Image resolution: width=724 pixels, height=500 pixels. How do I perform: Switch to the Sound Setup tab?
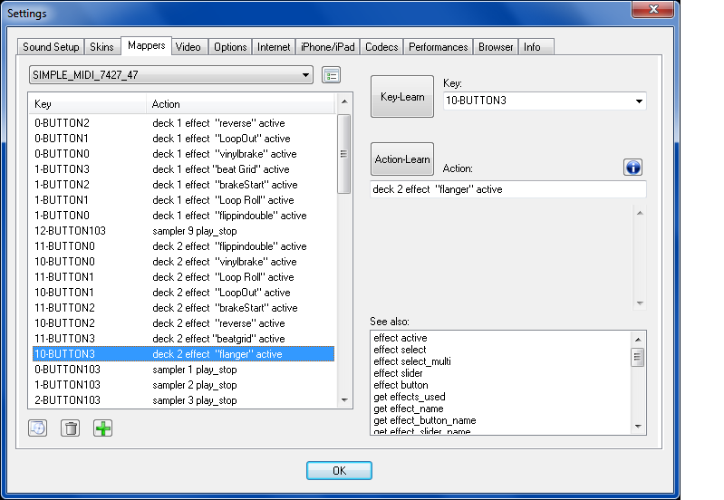(x=51, y=47)
